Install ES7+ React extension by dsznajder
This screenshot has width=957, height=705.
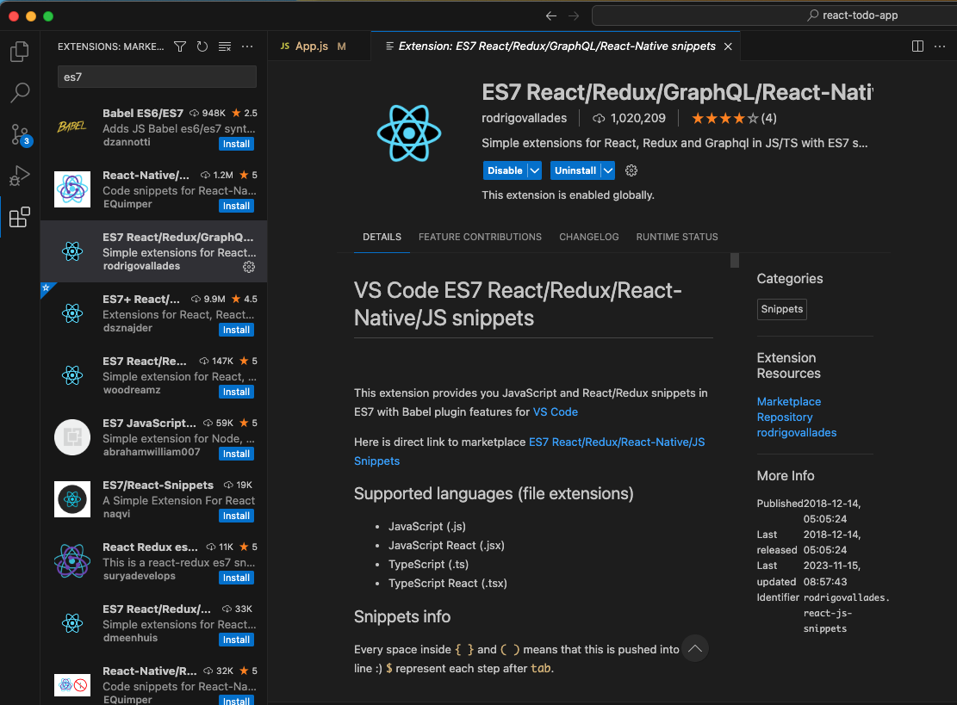pos(236,330)
